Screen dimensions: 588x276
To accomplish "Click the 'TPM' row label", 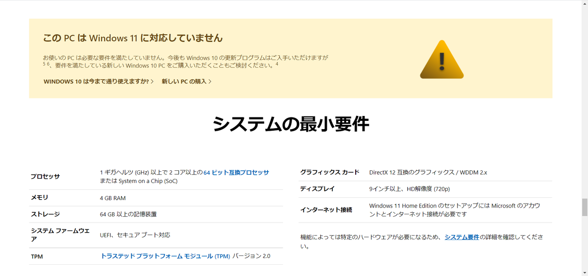I will tap(37, 256).
